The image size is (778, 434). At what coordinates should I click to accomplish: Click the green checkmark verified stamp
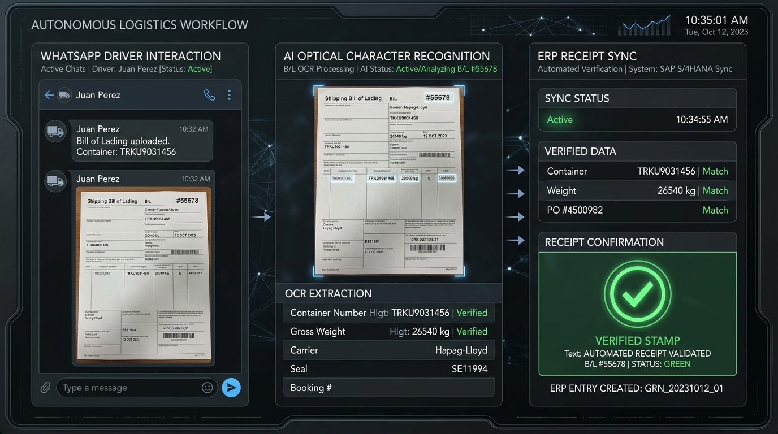click(x=637, y=294)
